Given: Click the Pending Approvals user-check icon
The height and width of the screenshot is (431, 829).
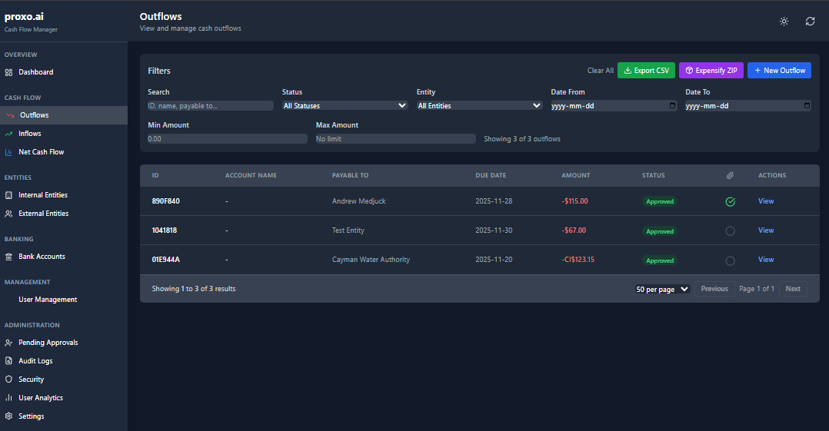Looking at the screenshot, I should (8, 343).
